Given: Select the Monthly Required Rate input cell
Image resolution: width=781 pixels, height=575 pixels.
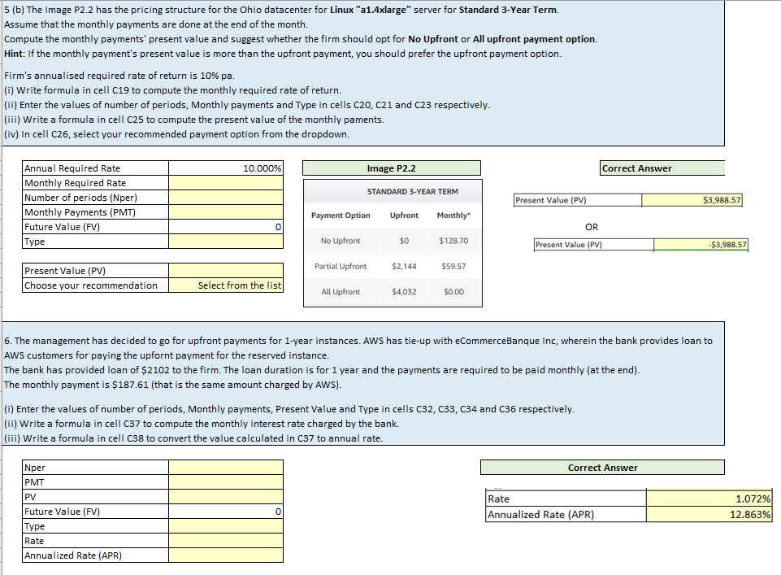Looking at the screenshot, I should coord(225,182).
